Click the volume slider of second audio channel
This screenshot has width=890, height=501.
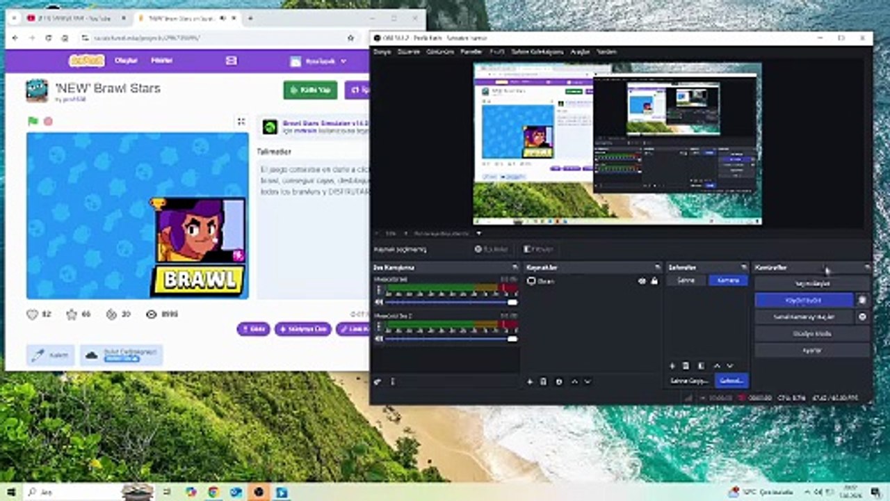tap(451, 338)
